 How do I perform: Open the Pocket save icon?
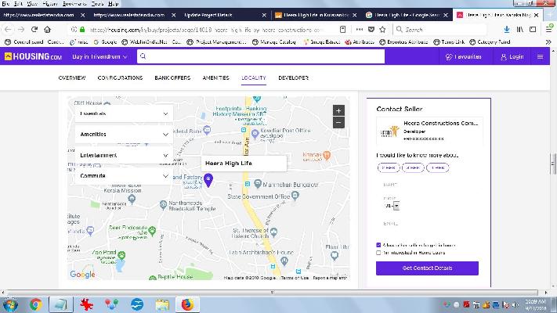pos(371,30)
